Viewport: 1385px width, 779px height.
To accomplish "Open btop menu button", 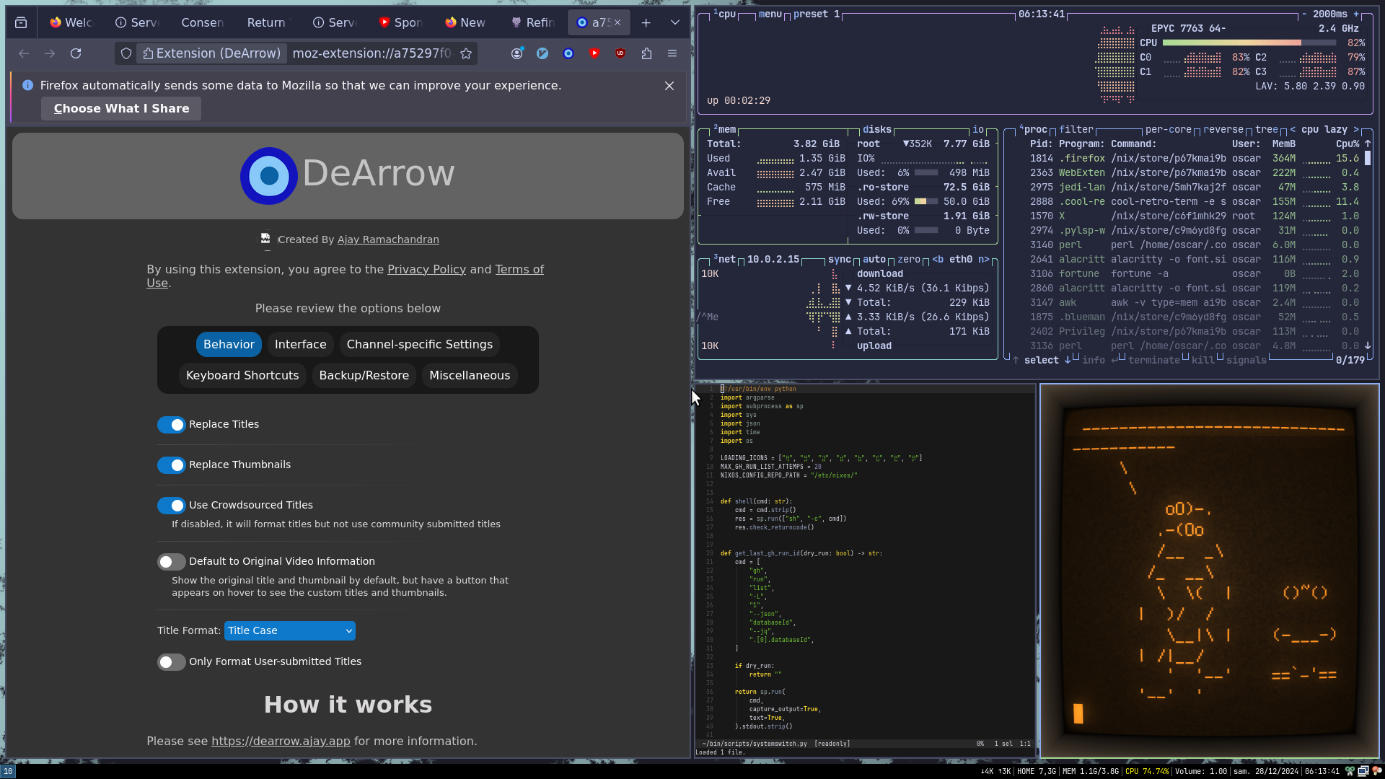I will (x=770, y=14).
